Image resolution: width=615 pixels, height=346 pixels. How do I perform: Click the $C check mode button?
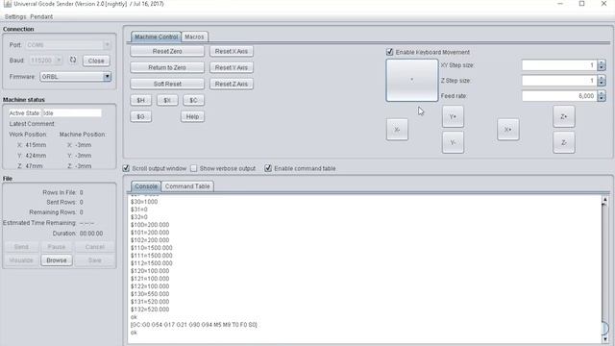tap(193, 100)
